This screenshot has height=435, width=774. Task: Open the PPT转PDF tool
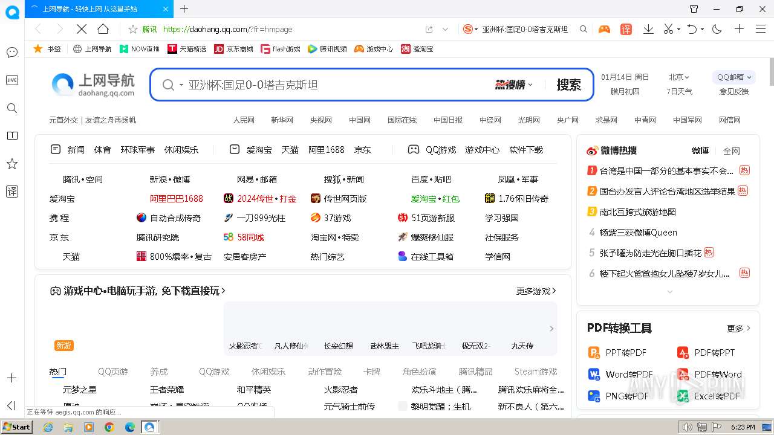[x=617, y=353]
